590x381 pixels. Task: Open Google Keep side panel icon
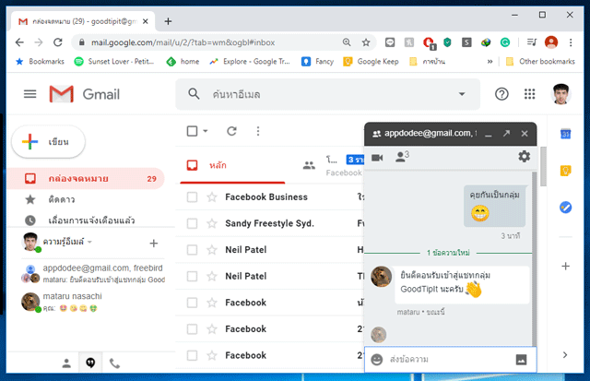[x=565, y=171]
